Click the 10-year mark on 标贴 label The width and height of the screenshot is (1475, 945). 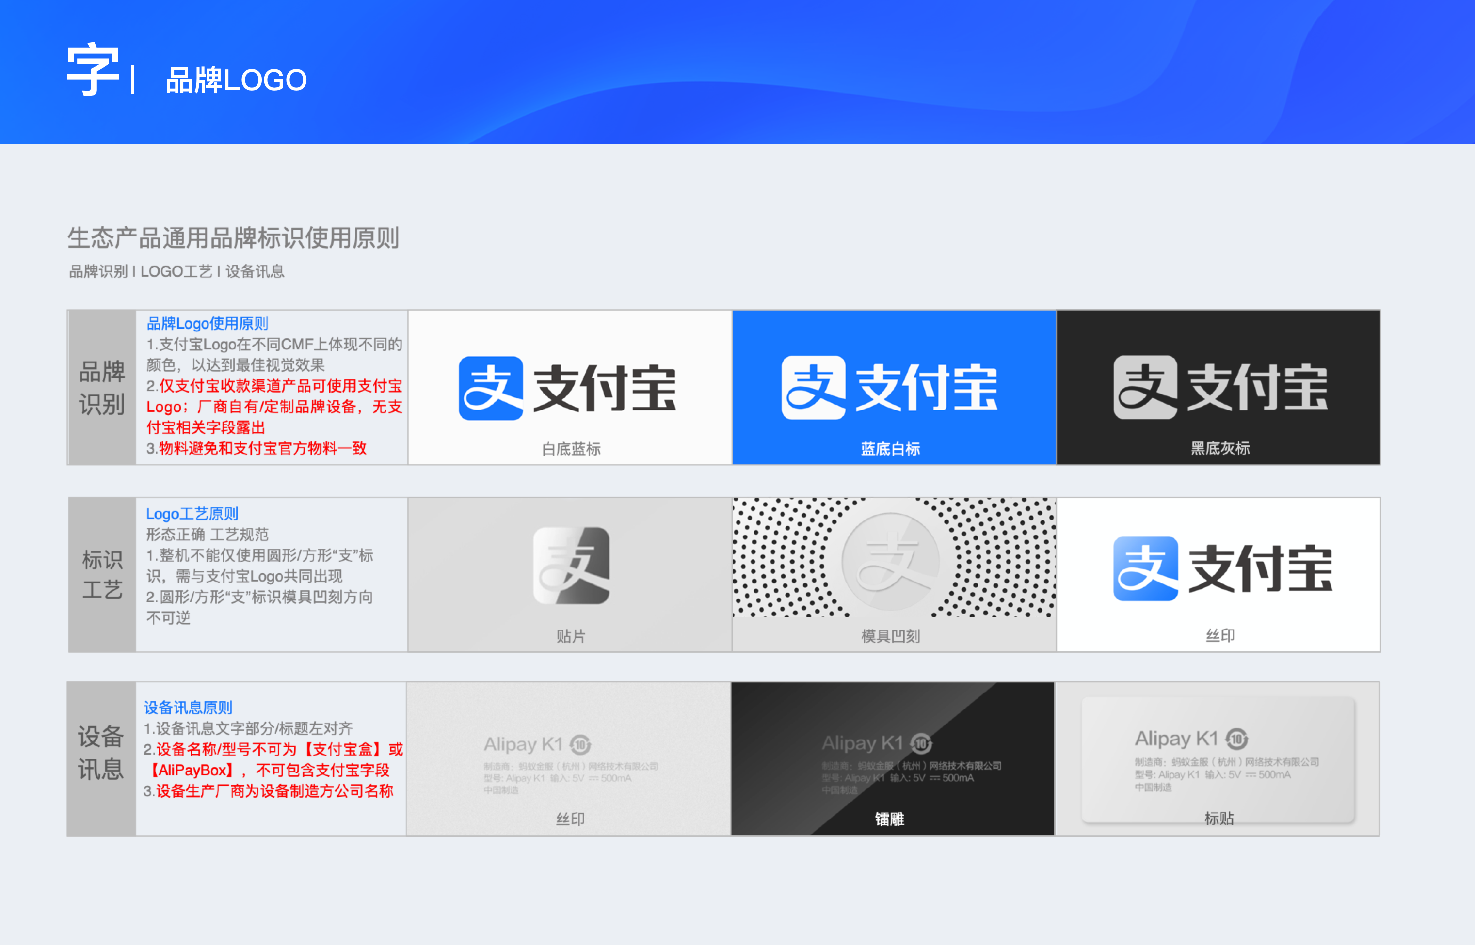pyautogui.click(x=1237, y=739)
